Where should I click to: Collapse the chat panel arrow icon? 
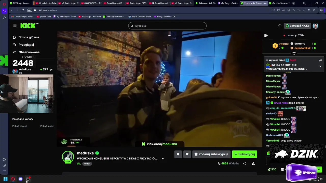266,36
